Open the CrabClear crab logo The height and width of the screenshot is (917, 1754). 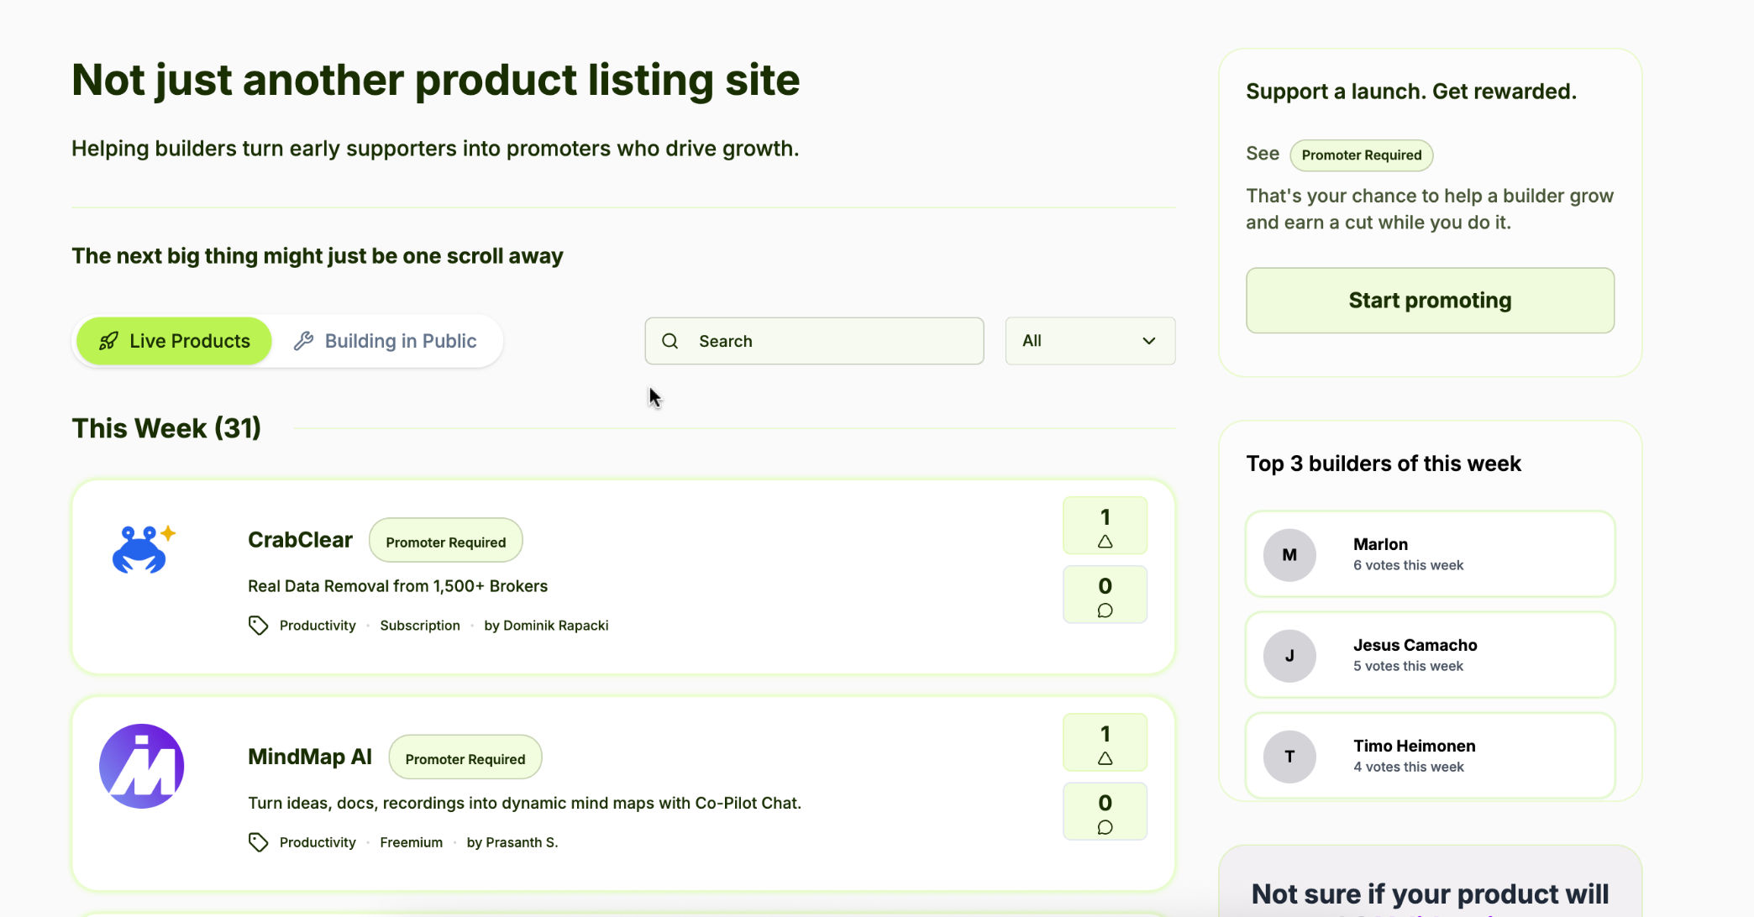click(144, 549)
